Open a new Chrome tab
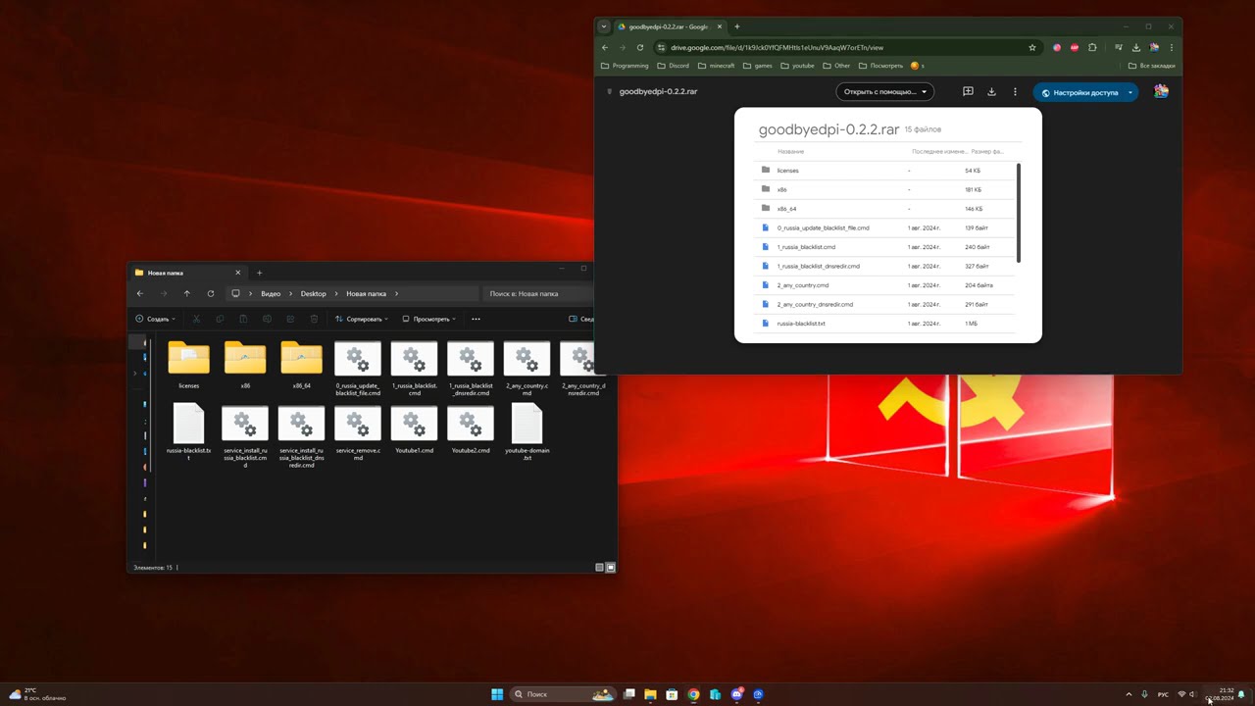The width and height of the screenshot is (1255, 706). coord(737,26)
